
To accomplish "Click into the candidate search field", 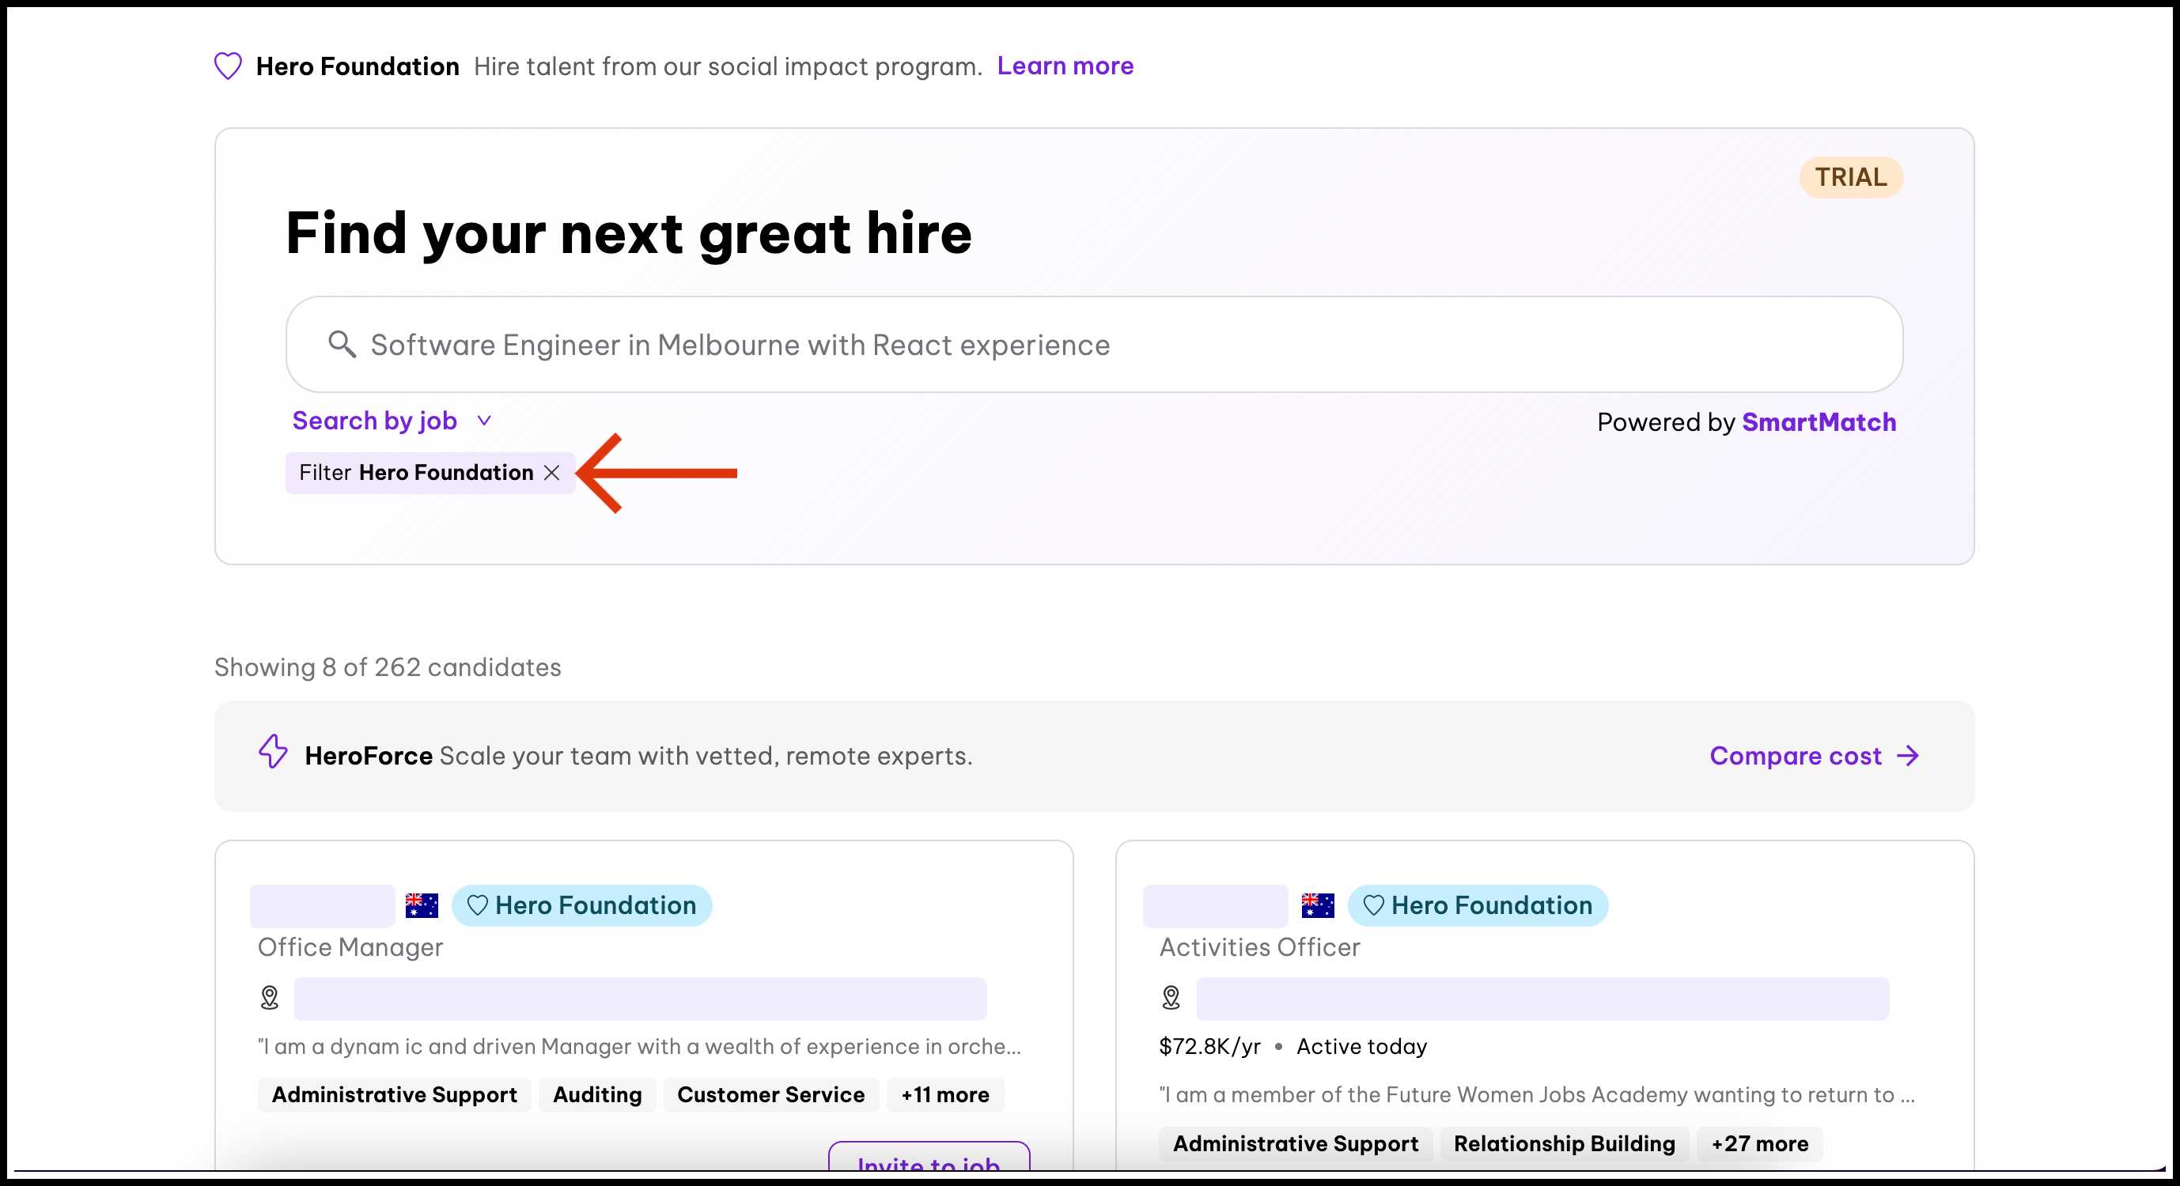I will coord(1093,344).
